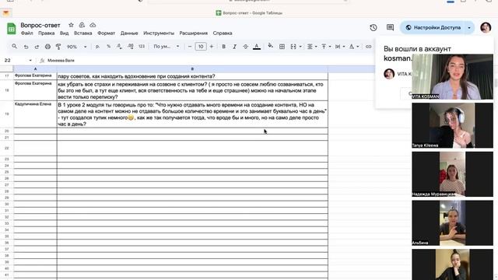
Task: Decrease the font size with minus
Action: tap(190, 47)
